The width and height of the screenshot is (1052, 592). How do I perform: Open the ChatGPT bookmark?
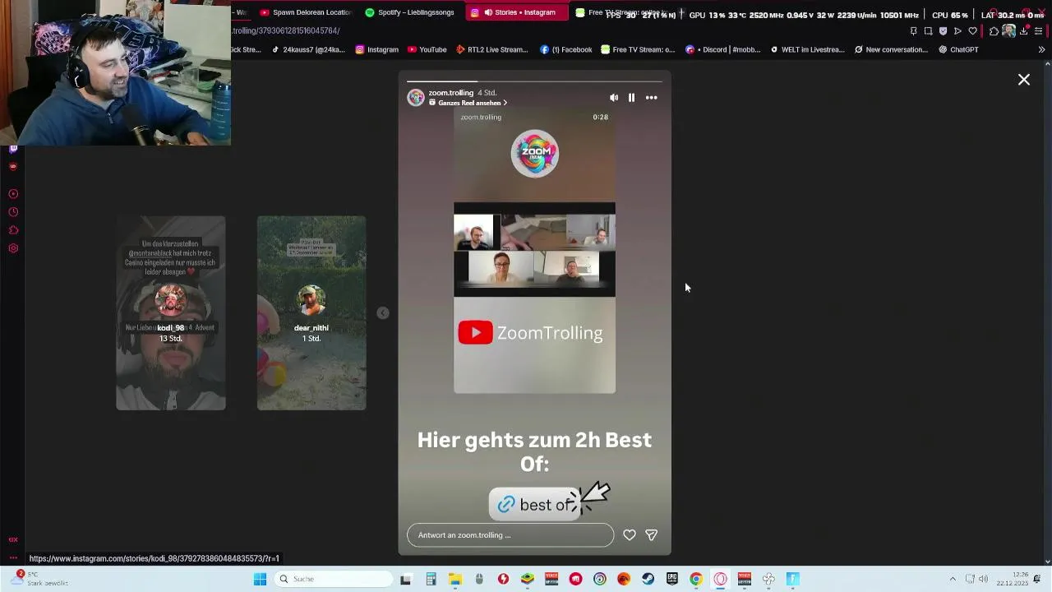(958, 49)
